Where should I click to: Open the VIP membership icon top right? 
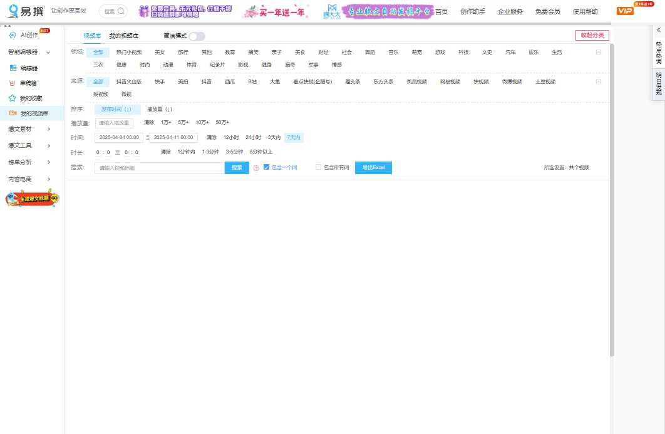click(624, 10)
